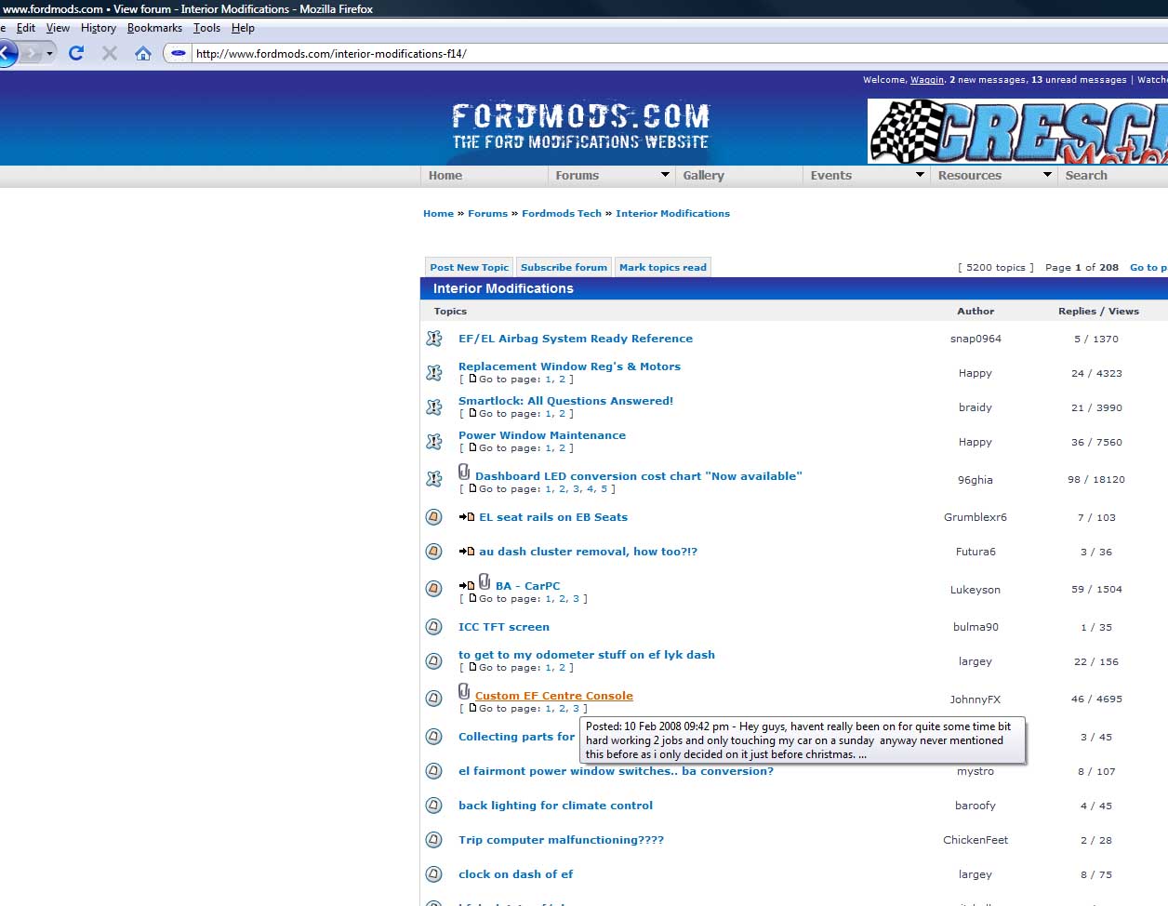Click paperclip attachment icon on Custom EF Centre Console

tap(464, 692)
